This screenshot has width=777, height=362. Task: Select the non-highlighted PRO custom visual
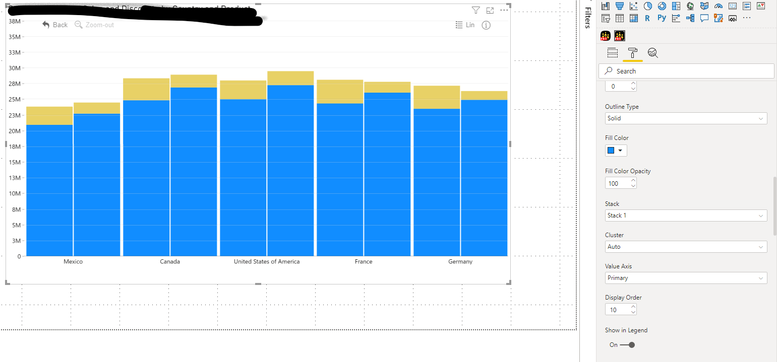[606, 36]
